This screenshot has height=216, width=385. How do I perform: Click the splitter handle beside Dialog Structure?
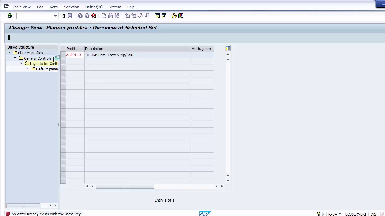click(59, 126)
